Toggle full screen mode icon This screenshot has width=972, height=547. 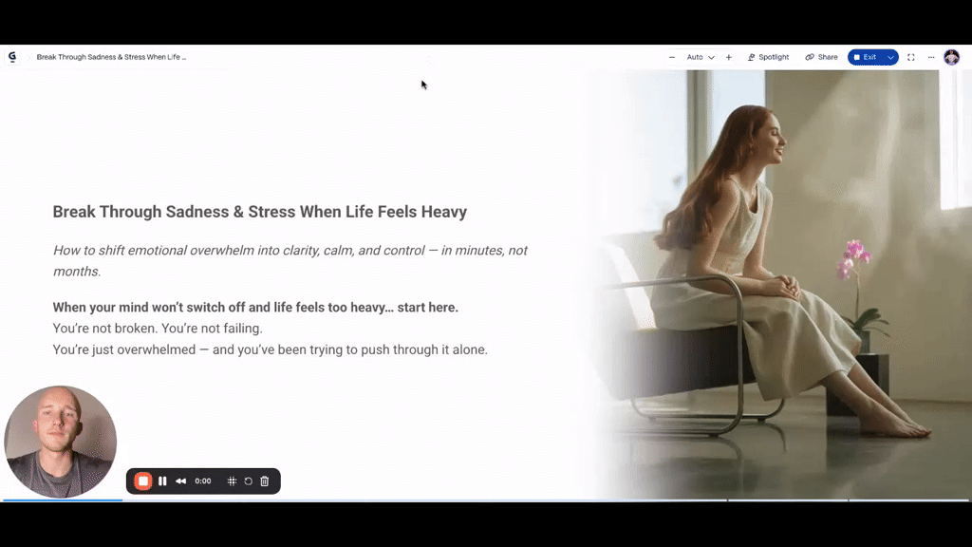pyautogui.click(x=911, y=57)
